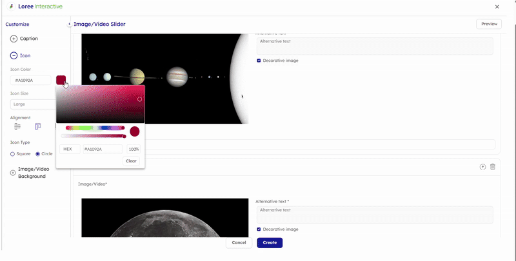Image resolution: width=516 pixels, height=261 pixels.
Task: Open the HEX color format selector
Action: pyautogui.click(x=70, y=149)
